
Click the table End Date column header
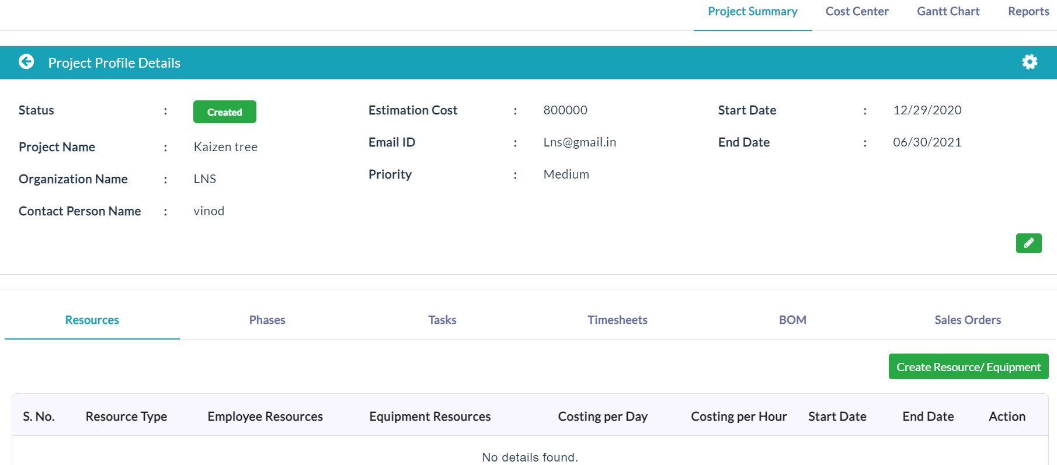point(928,417)
